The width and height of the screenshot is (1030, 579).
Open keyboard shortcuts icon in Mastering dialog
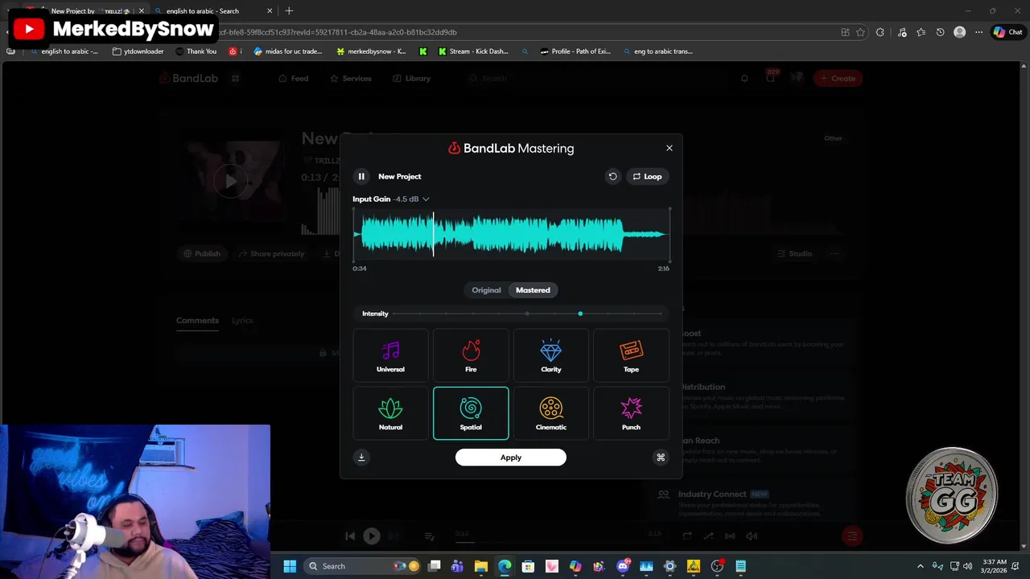(x=661, y=458)
